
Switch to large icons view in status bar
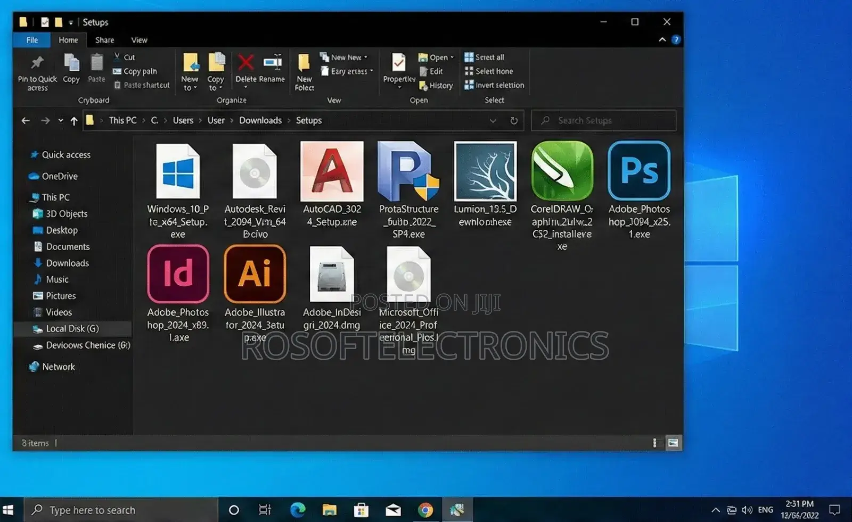point(673,443)
